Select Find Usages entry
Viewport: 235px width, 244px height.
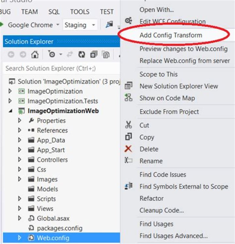pos(156,224)
